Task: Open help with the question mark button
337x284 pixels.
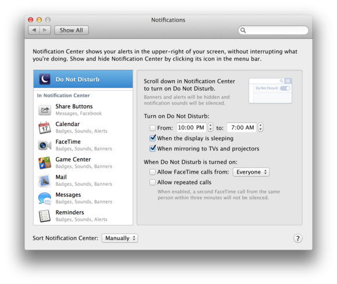Action: tap(297, 238)
